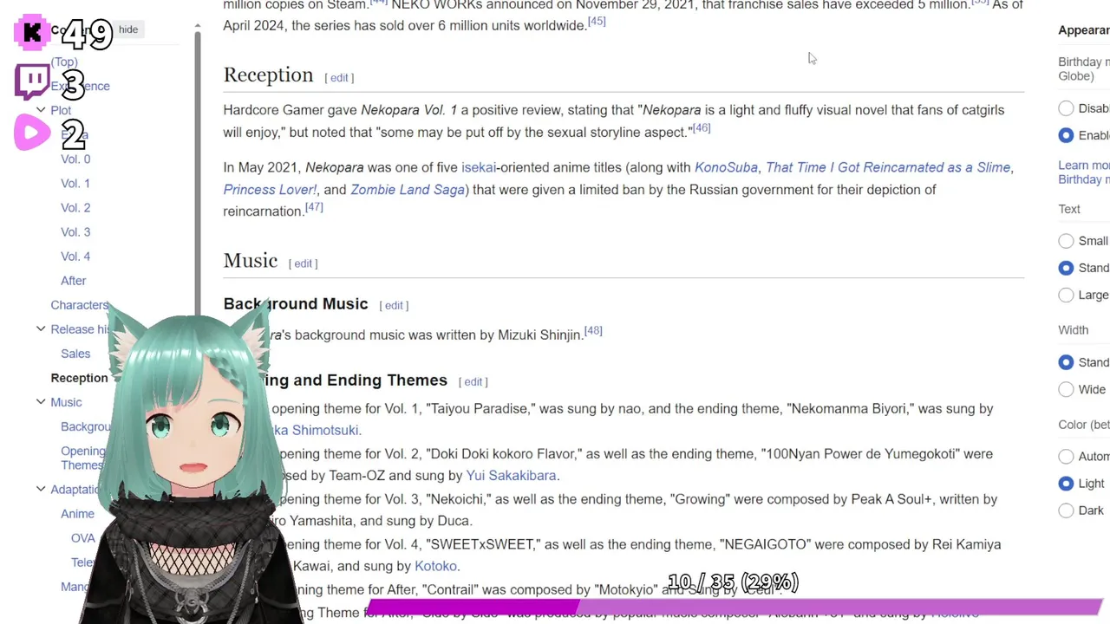This screenshot has width=1110, height=624.
Task: Follow citation reference 48
Action: 593,331
